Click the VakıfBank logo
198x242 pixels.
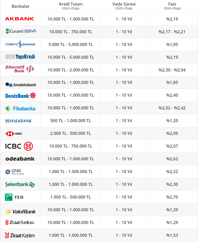coord(20,212)
